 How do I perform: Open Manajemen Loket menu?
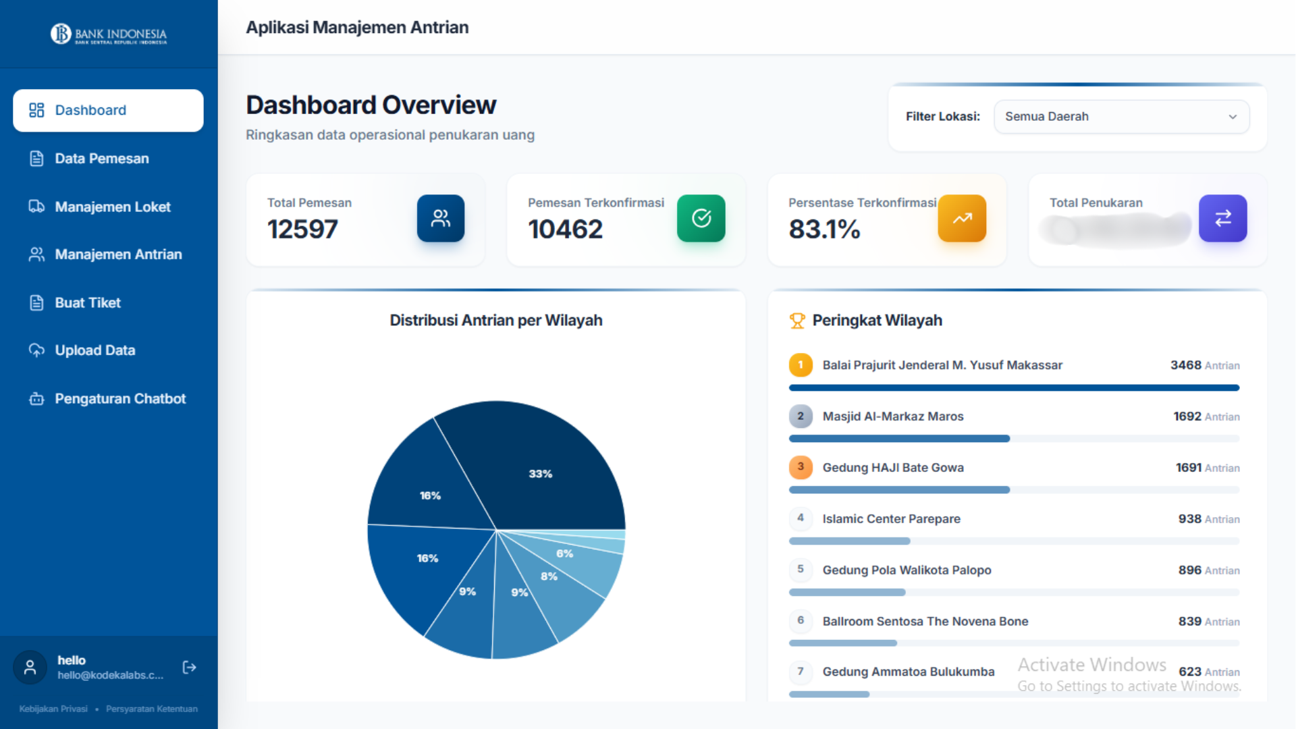(x=108, y=207)
